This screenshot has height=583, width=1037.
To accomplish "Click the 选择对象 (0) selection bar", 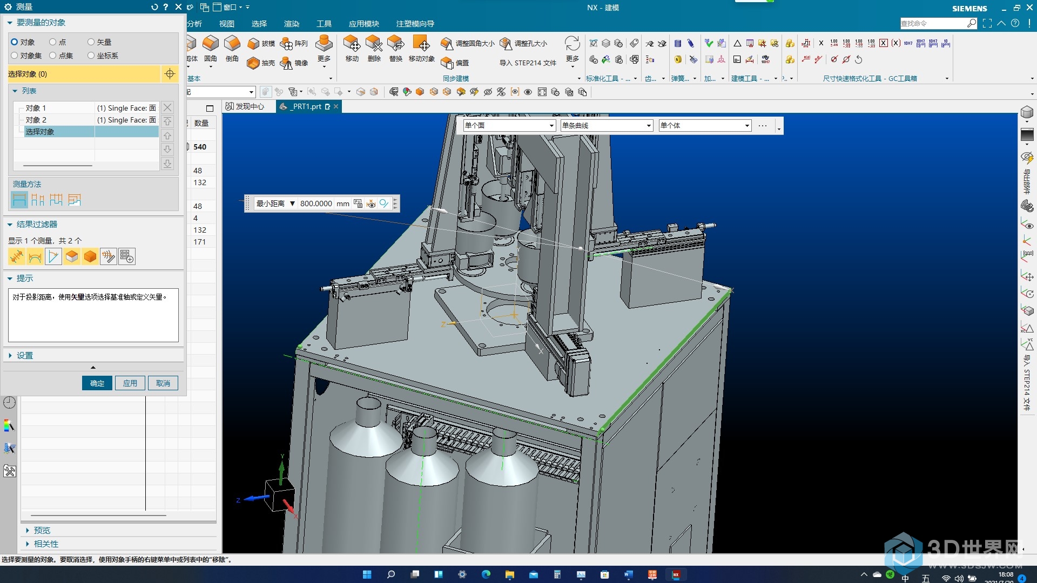I will coord(84,74).
